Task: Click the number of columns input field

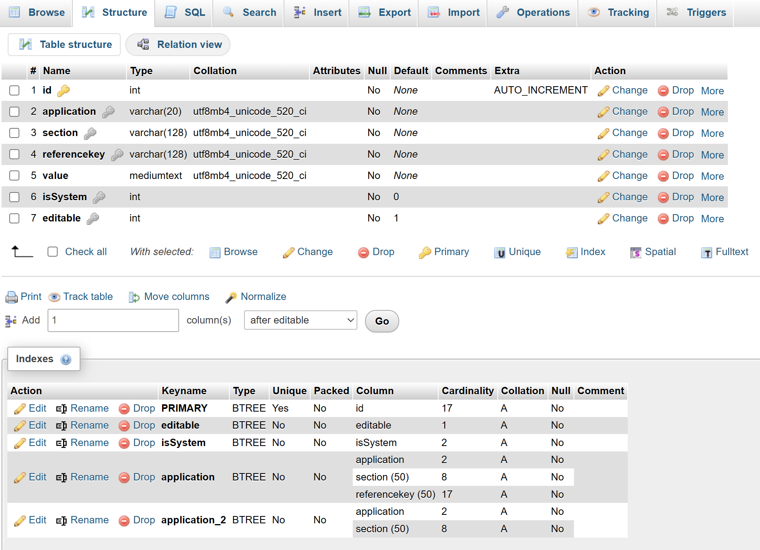Action: pos(113,320)
